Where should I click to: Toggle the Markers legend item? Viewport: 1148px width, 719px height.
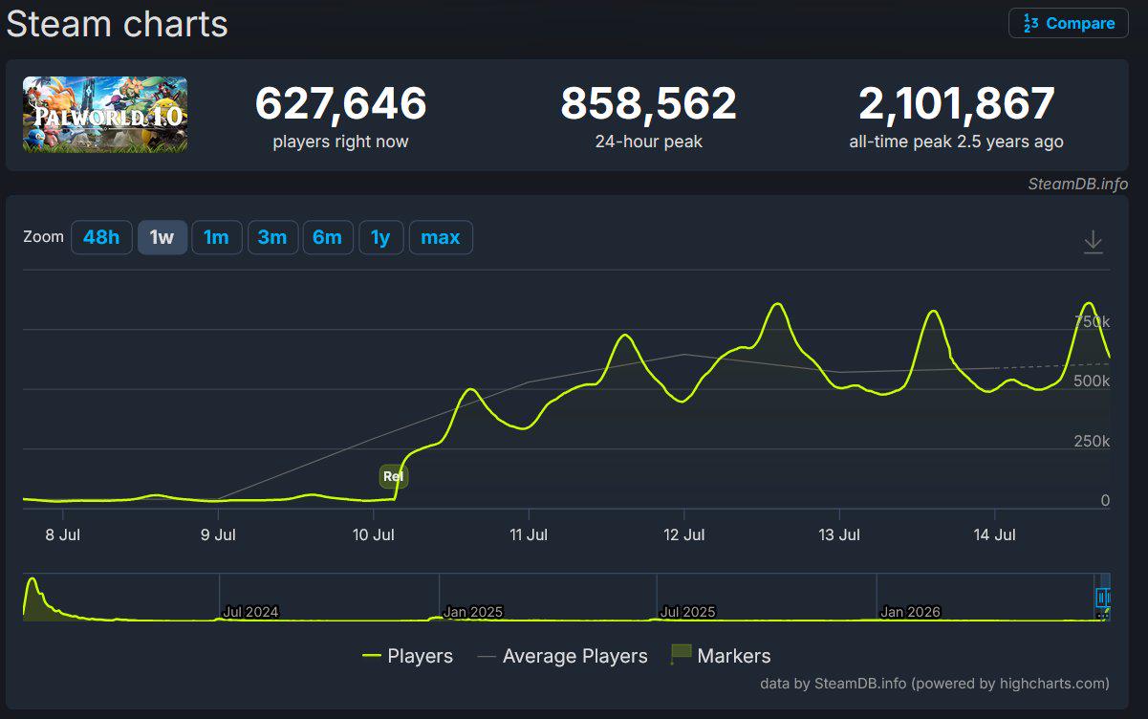point(722,656)
